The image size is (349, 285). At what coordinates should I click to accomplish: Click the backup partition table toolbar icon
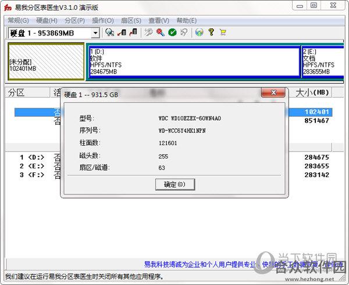point(122,33)
